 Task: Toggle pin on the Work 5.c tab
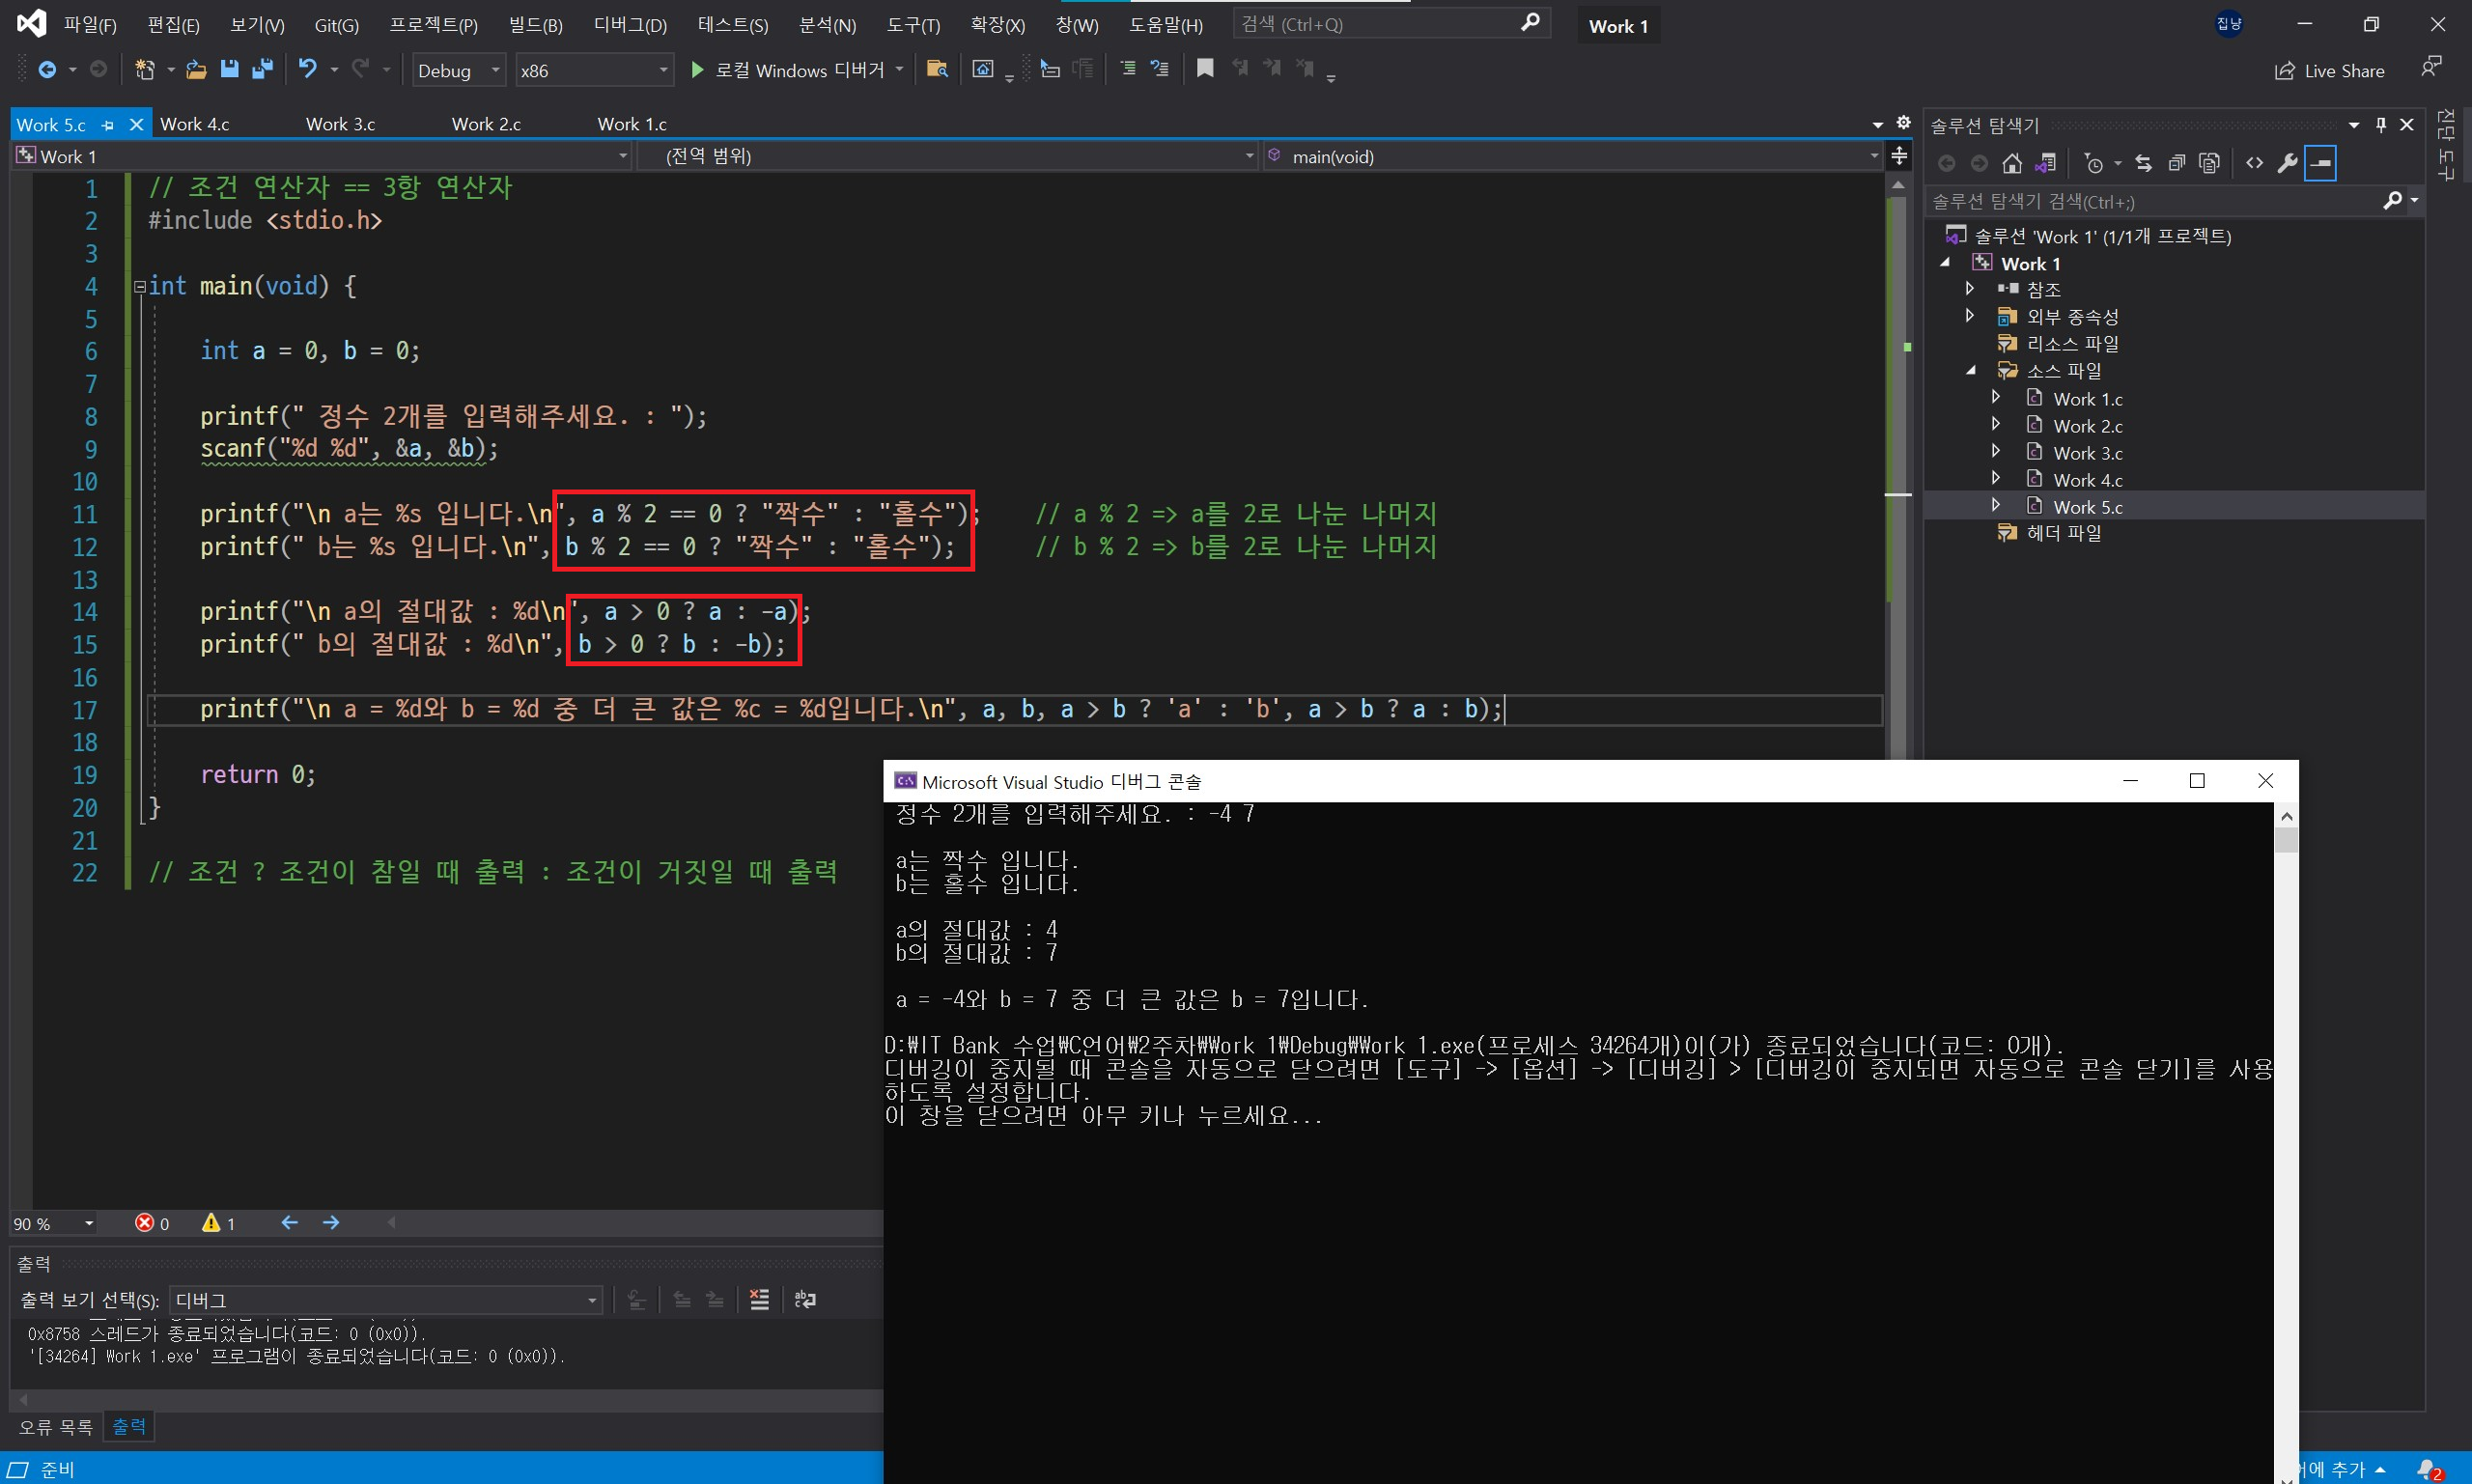108,125
